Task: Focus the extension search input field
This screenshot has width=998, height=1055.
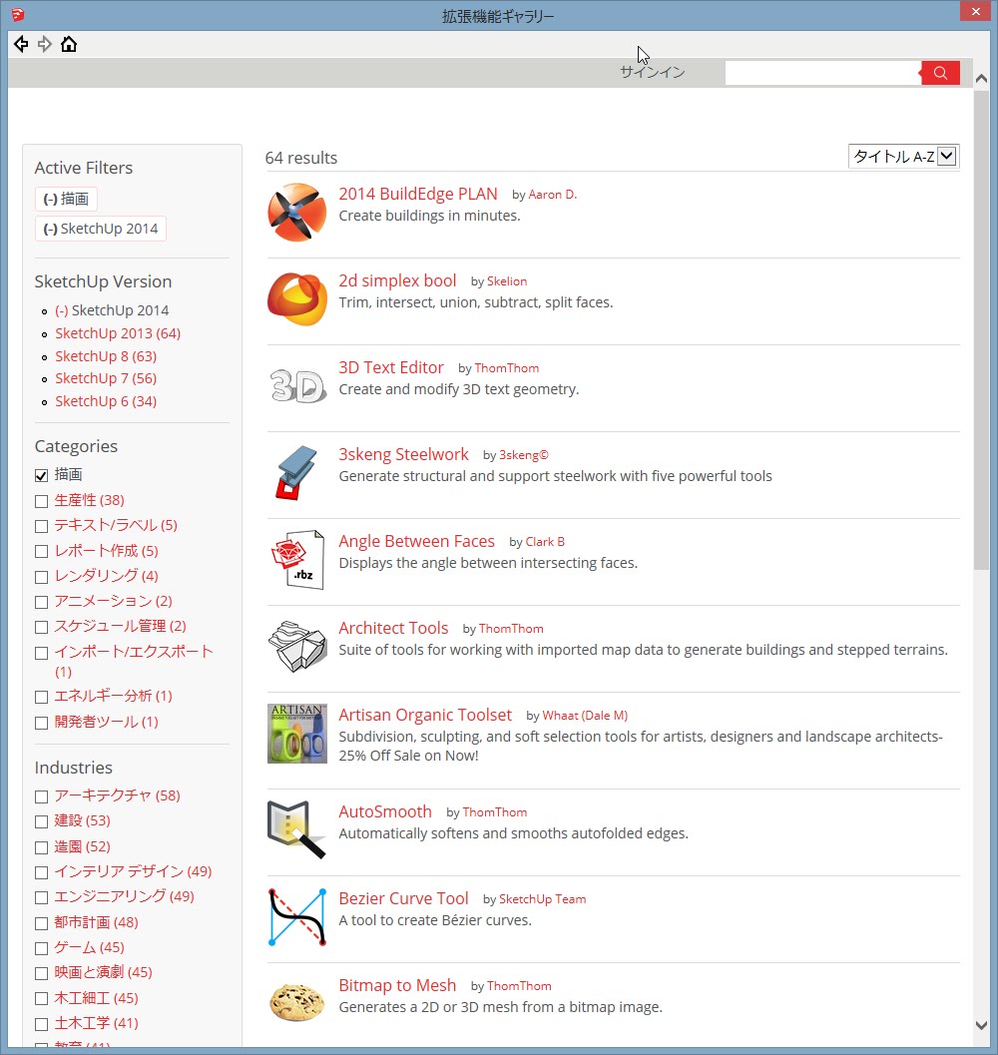Action: (822, 73)
